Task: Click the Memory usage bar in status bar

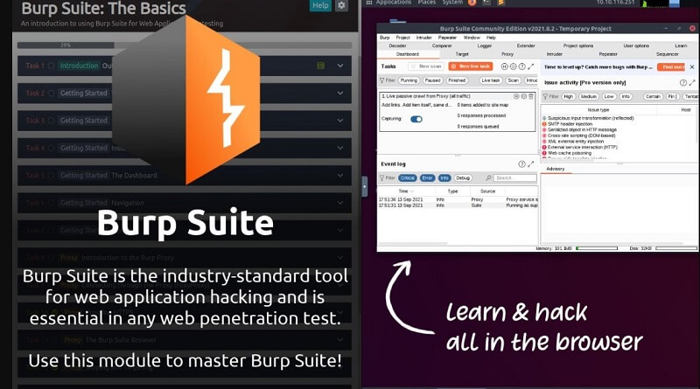Action: (x=597, y=248)
